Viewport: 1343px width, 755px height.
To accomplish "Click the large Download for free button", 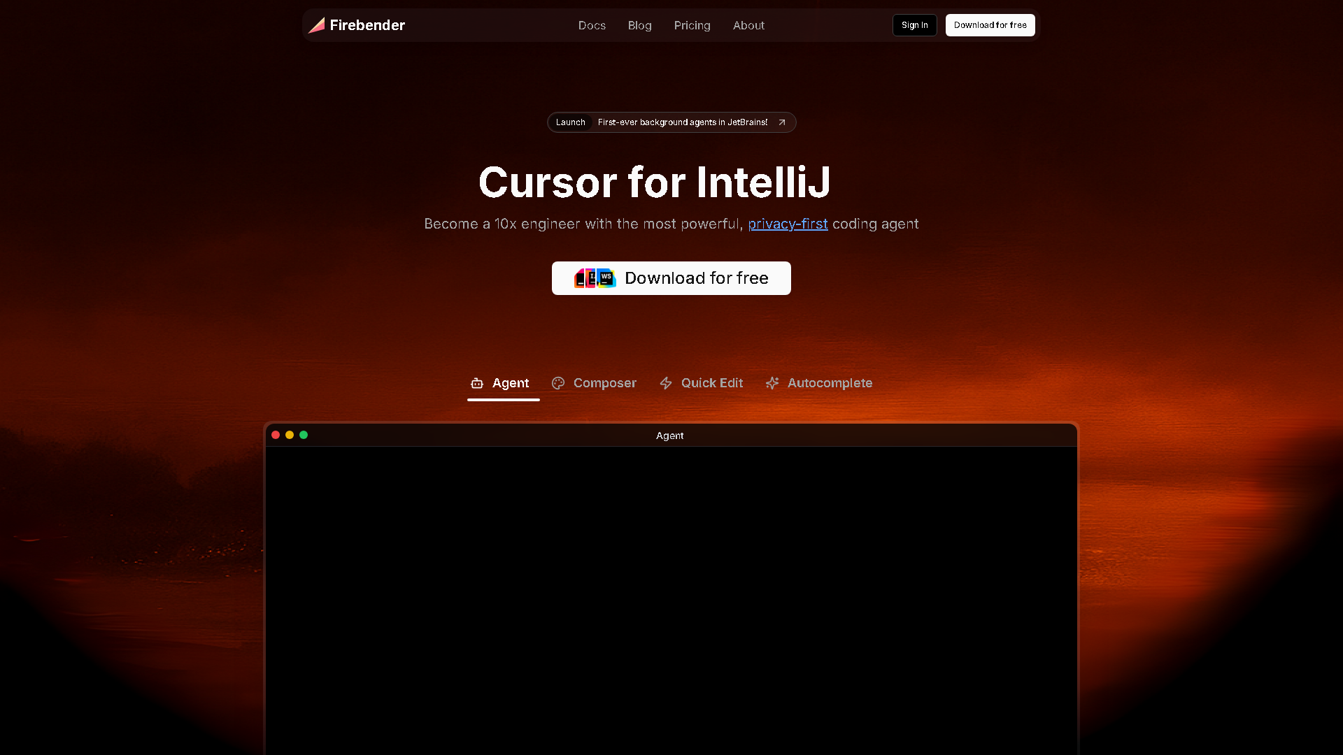I will point(671,278).
